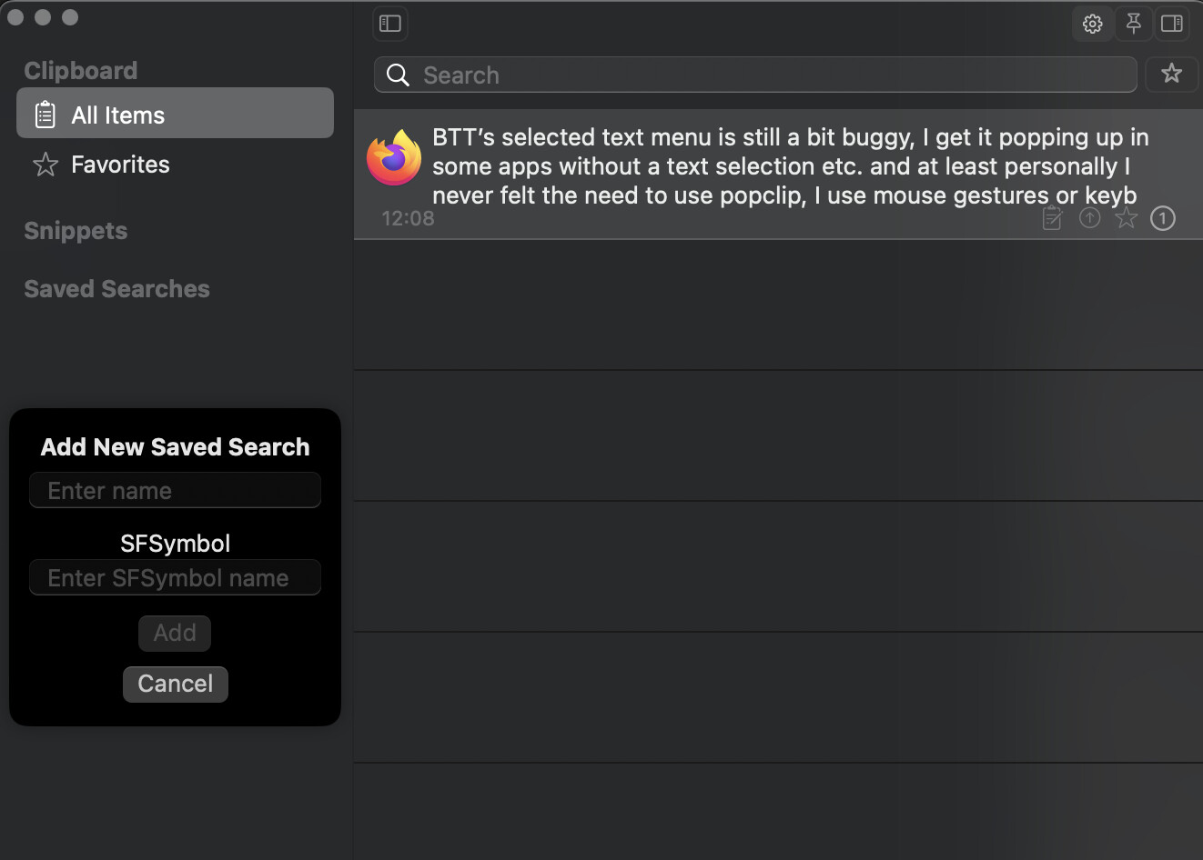Click the Saved Searches section header

pos(116,289)
